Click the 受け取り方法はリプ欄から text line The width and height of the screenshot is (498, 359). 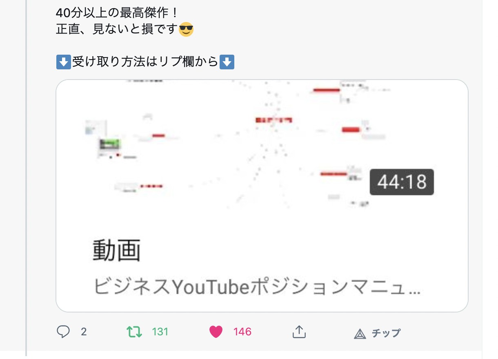pos(145,62)
